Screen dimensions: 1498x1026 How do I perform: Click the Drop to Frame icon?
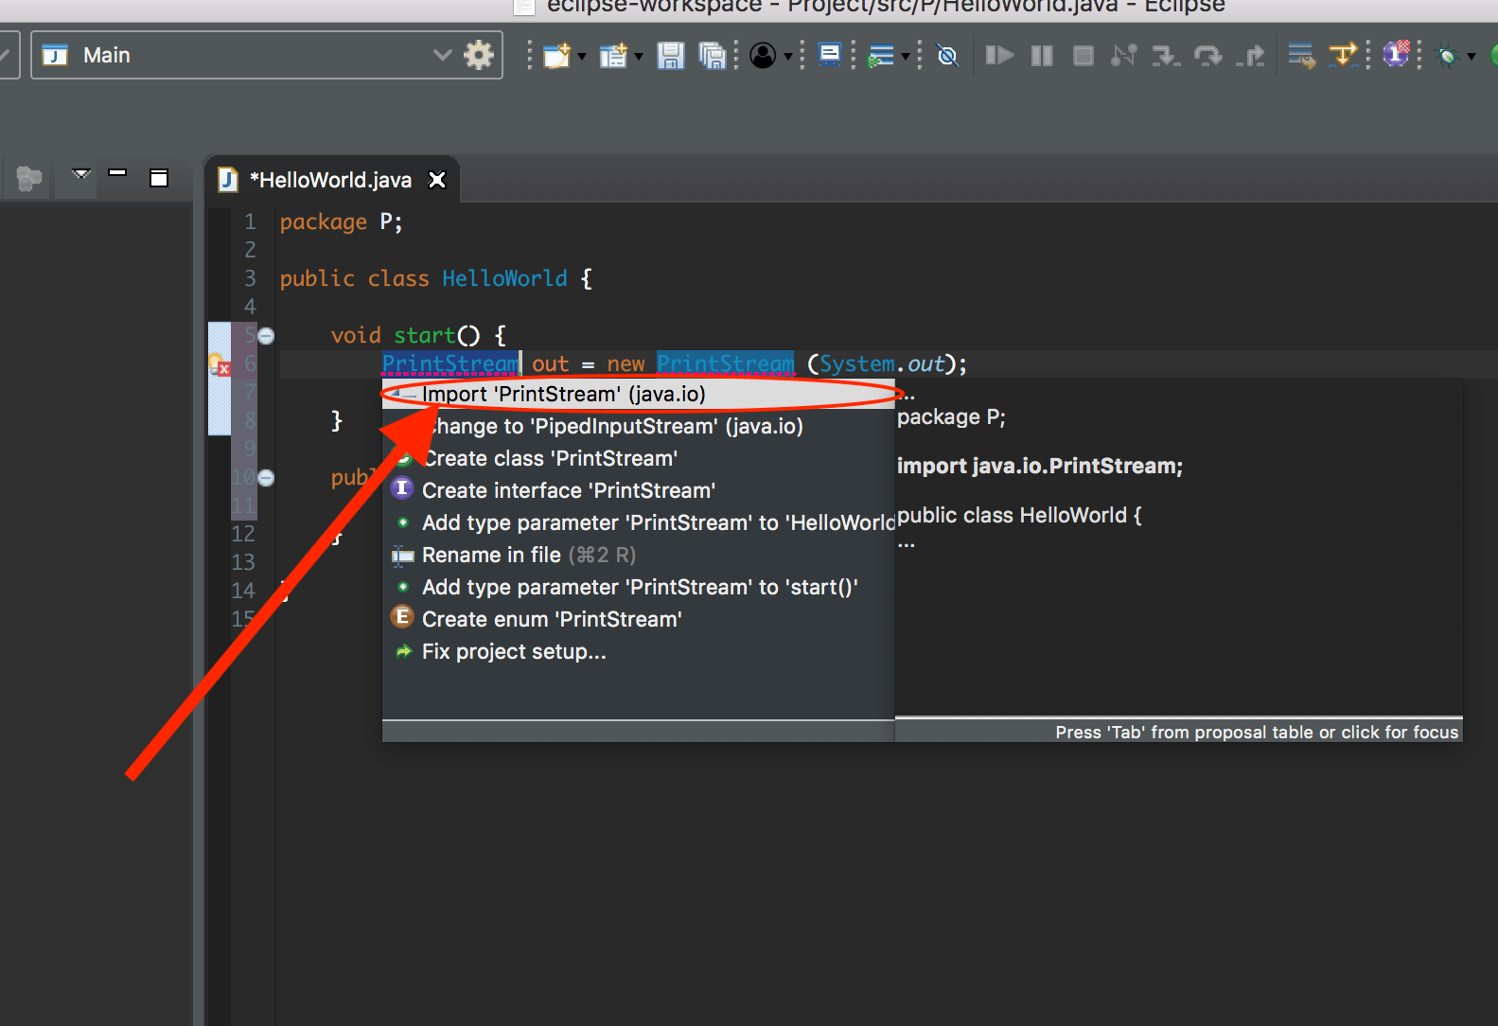tap(1302, 56)
